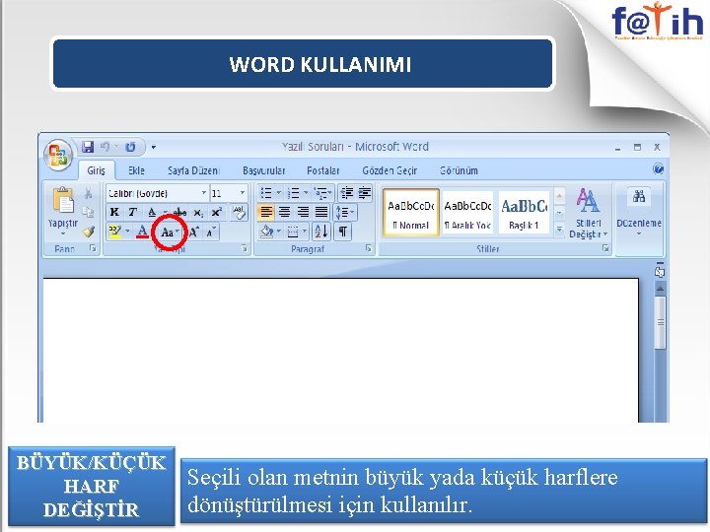Open the Change Case Aa menu

click(x=170, y=233)
